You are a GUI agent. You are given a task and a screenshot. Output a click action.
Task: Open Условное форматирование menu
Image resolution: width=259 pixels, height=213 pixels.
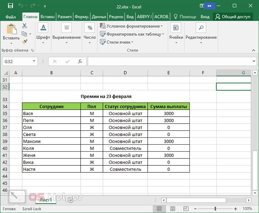pos(131,26)
